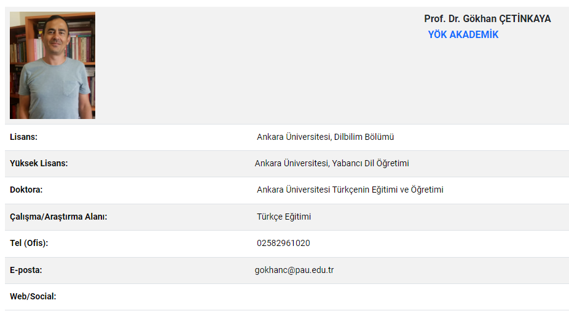Click the empty Web/Social value cell
This screenshot has height=319, width=569.
369,296
